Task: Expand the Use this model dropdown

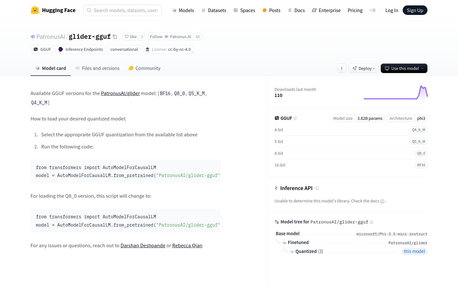Action: coord(404,68)
